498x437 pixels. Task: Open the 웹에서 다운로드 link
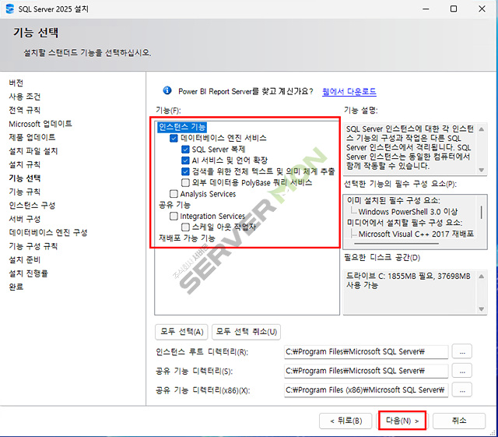(349, 92)
